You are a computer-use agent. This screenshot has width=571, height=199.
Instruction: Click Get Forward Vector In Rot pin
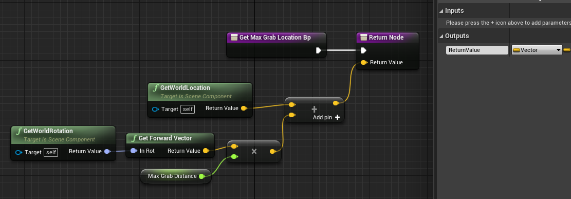tap(134, 151)
